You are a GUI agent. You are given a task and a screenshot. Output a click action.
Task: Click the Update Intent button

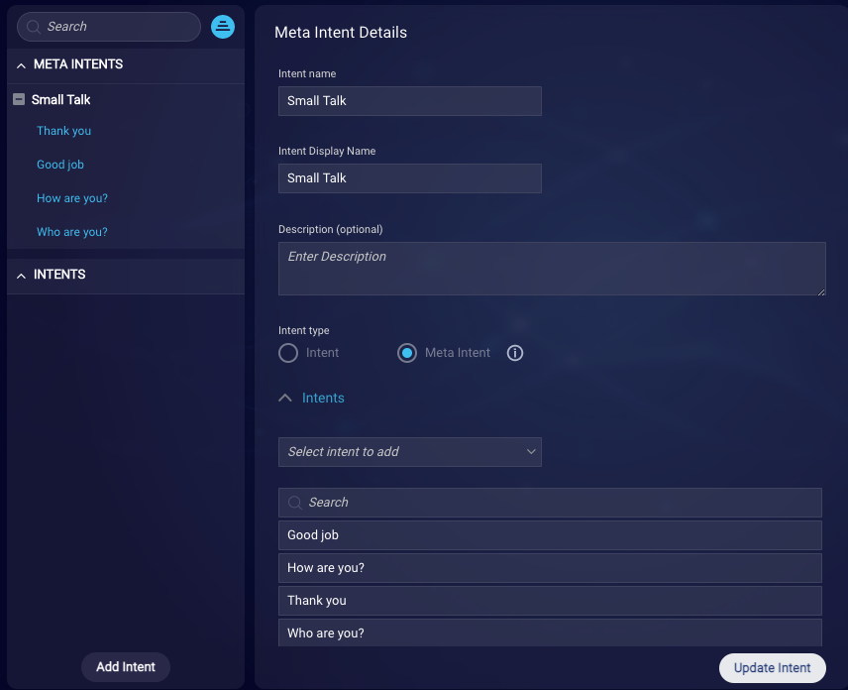tap(773, 668)
